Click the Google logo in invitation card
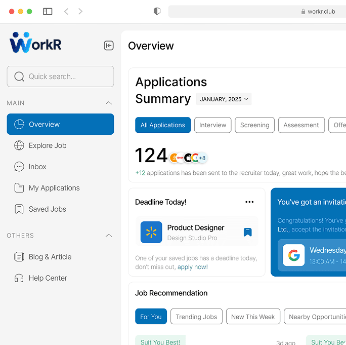Image resolution: width=346 pixels, height=345 pixels. (293, 255)
